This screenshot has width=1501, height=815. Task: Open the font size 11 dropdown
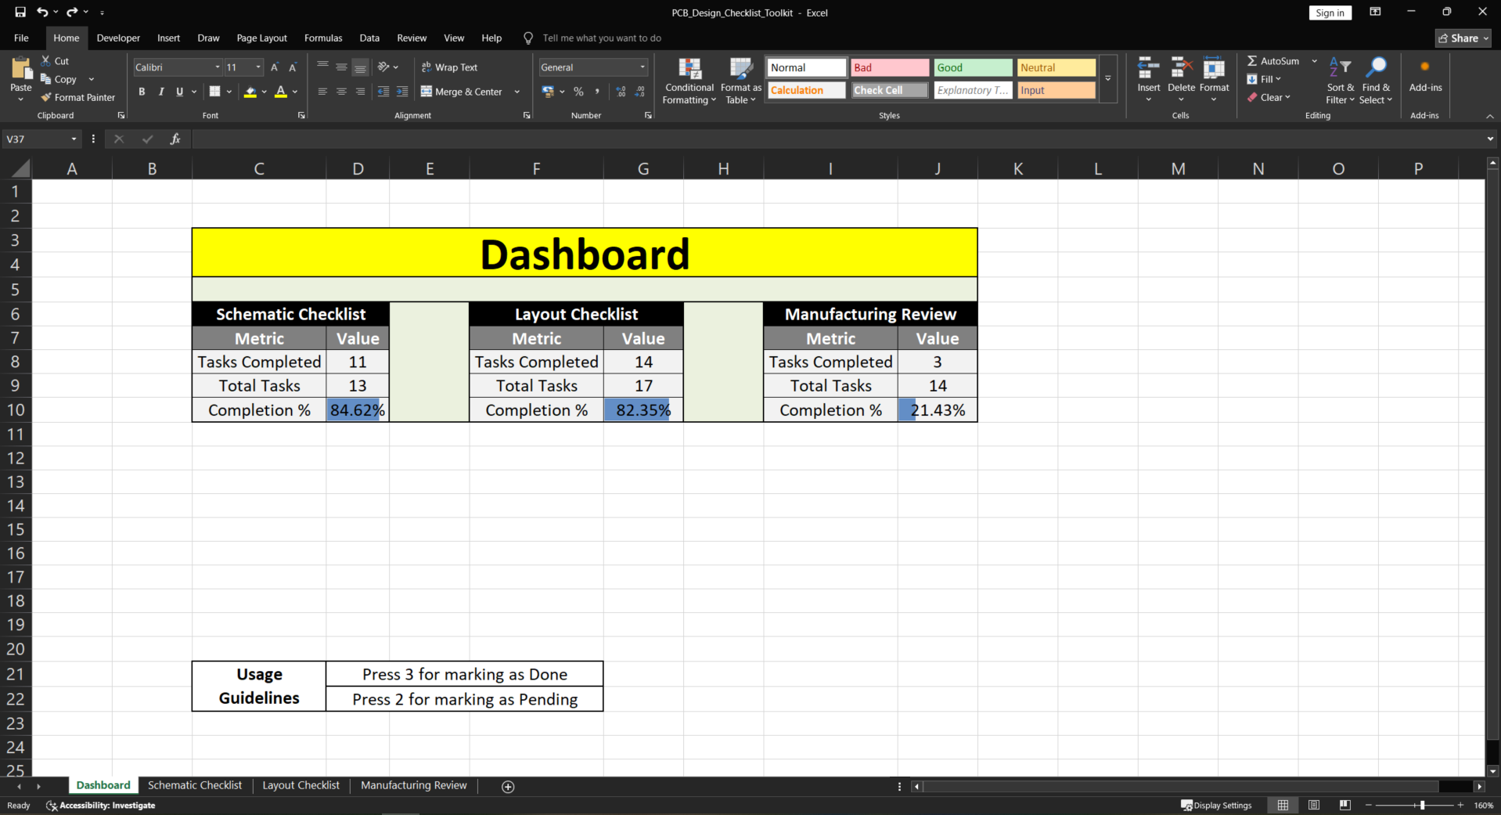(258, 67)
